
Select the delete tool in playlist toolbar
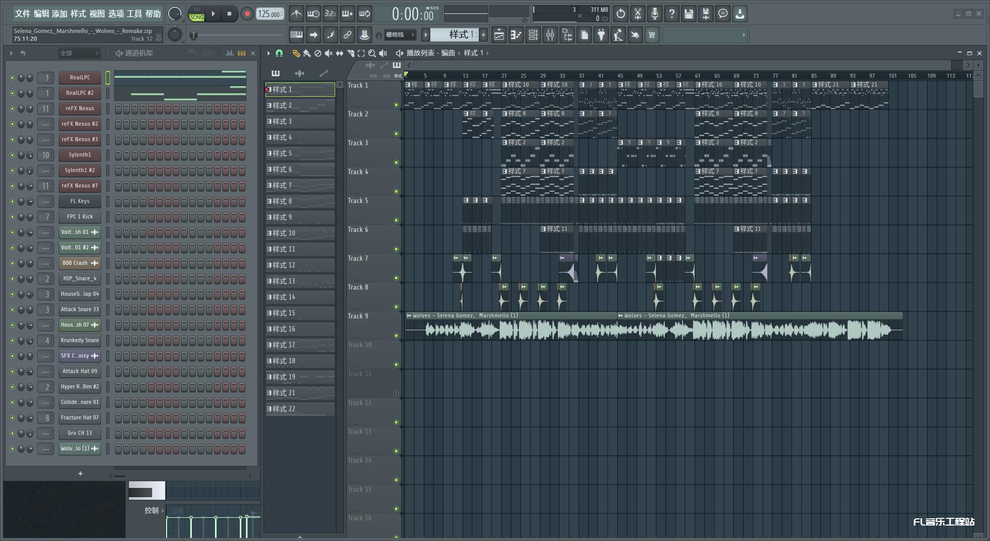pyautogui.click(x=318, y=53)
